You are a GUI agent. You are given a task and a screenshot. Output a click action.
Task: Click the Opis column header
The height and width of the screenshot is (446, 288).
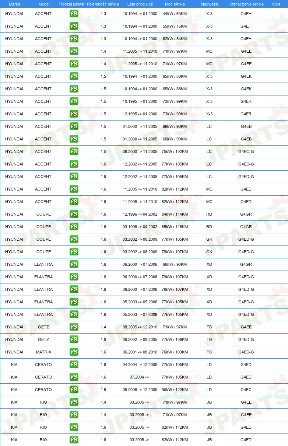point(276,4)
